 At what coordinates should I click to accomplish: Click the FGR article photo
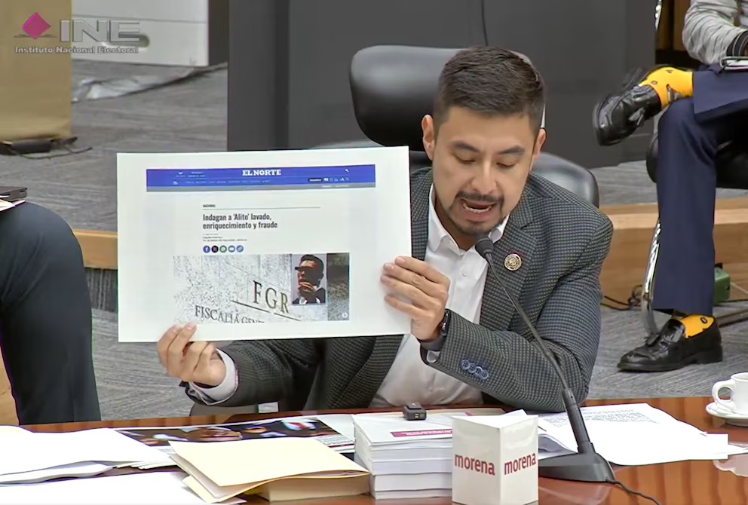pos(262,288)
